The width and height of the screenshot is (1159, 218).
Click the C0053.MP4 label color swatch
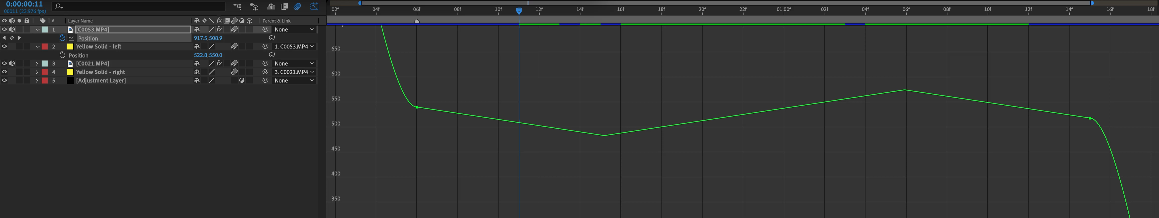[x=45, y=29]
